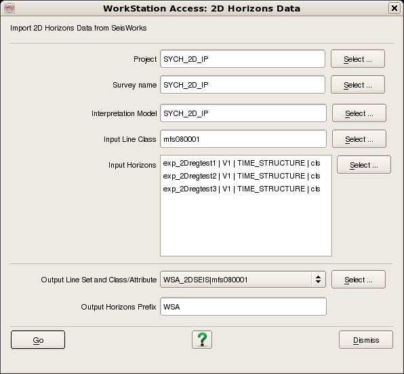This screenshot has height=374, width=404.
Task: Click the Input Line Class field mfs080001
Action: pos(243,139)
